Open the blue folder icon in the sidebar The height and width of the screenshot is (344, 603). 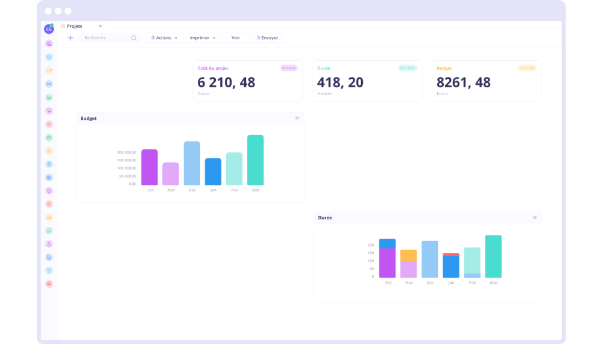pos(49,57)
